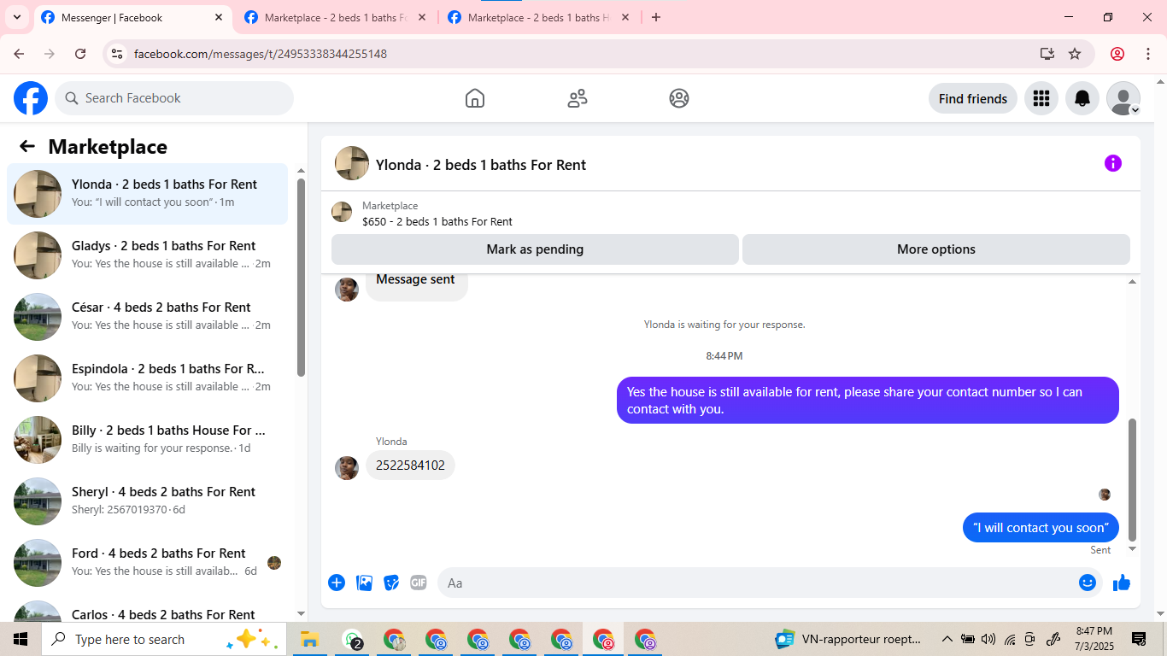Click the install app icon in address bar
This screenshot has height=656, width=1167.
point(1047,54)
